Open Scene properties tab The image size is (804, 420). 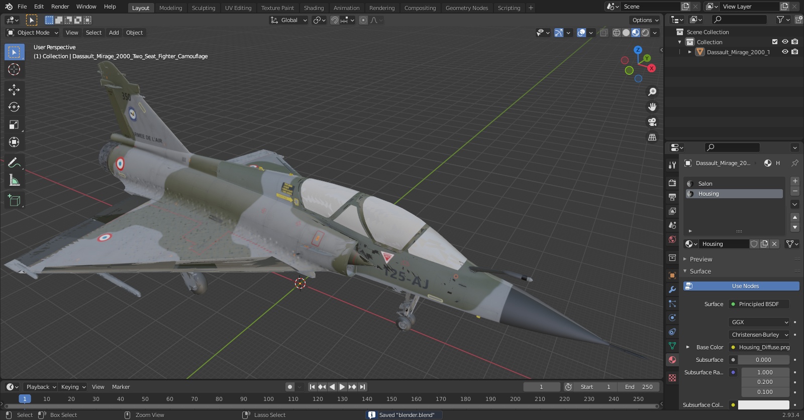pyautogui.click(x=672, y=225)
